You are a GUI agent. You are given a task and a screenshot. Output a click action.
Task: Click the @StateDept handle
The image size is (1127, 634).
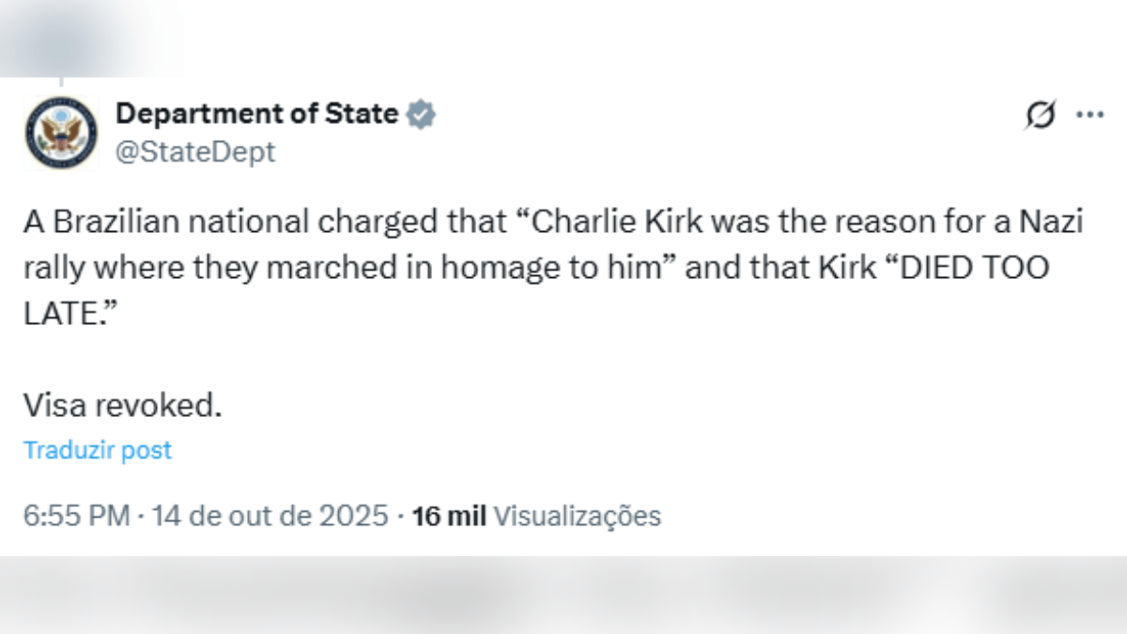click(x=195, y=151)
